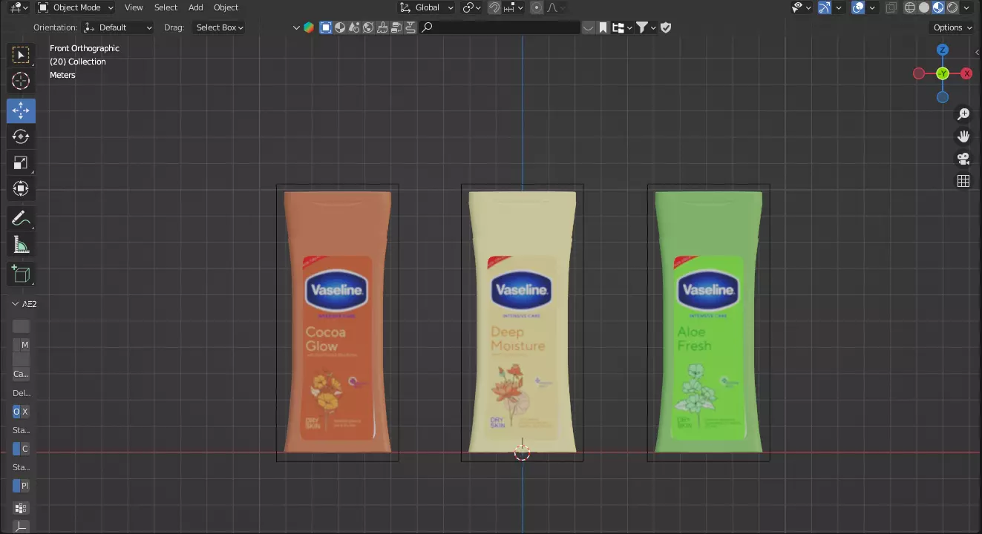This screenshot has height=534, width=982.
Task: Switch to wireframe shading mode
Action: pos(910,7)
